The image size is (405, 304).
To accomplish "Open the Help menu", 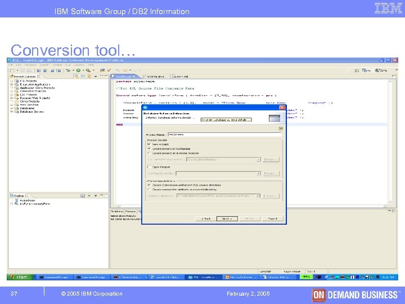I will point(91,65).
